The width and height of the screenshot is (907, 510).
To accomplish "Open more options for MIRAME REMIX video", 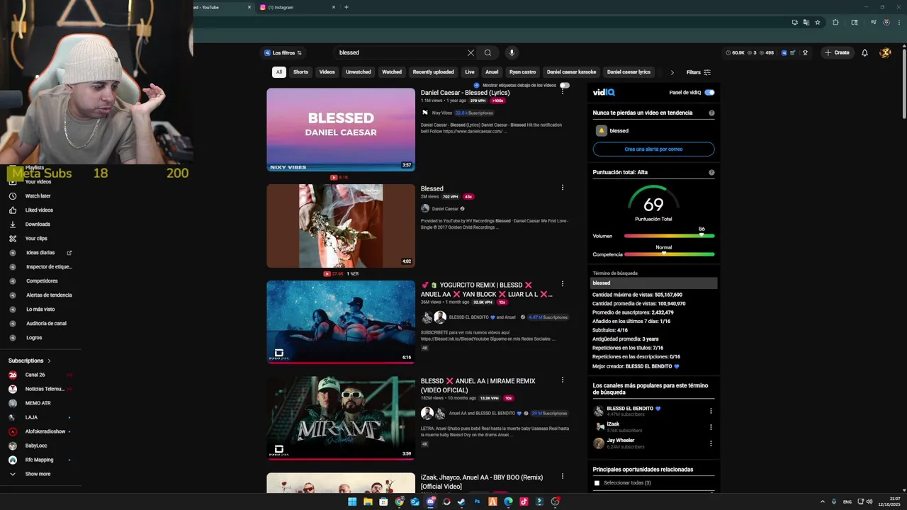I will tap(563, 380).
